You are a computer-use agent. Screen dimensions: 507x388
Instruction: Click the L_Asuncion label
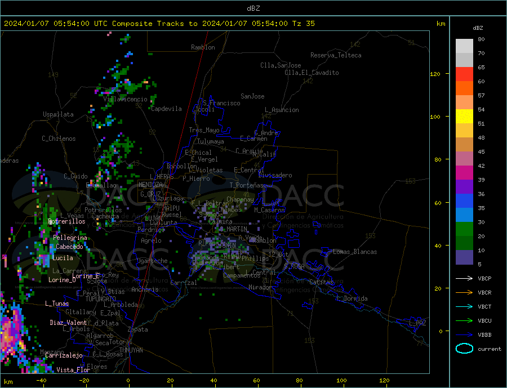pyautogui.click(x=282, y=110)
